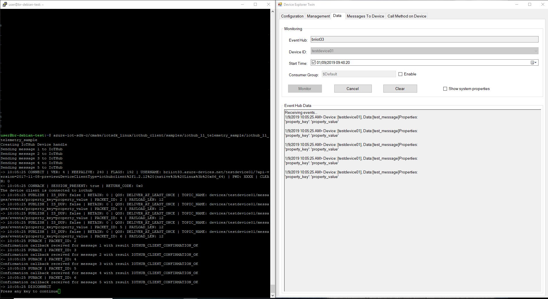
Task: Enable the Consumer Group checkbox
Action: tap(400, 74)
